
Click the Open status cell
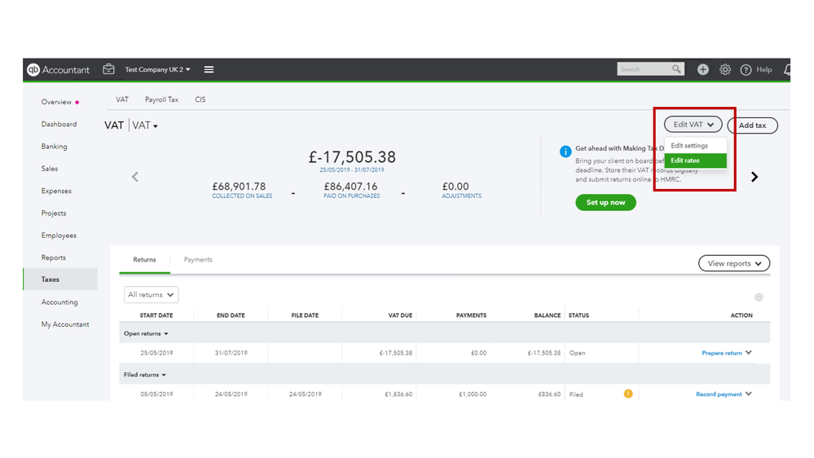pos(577,353)
